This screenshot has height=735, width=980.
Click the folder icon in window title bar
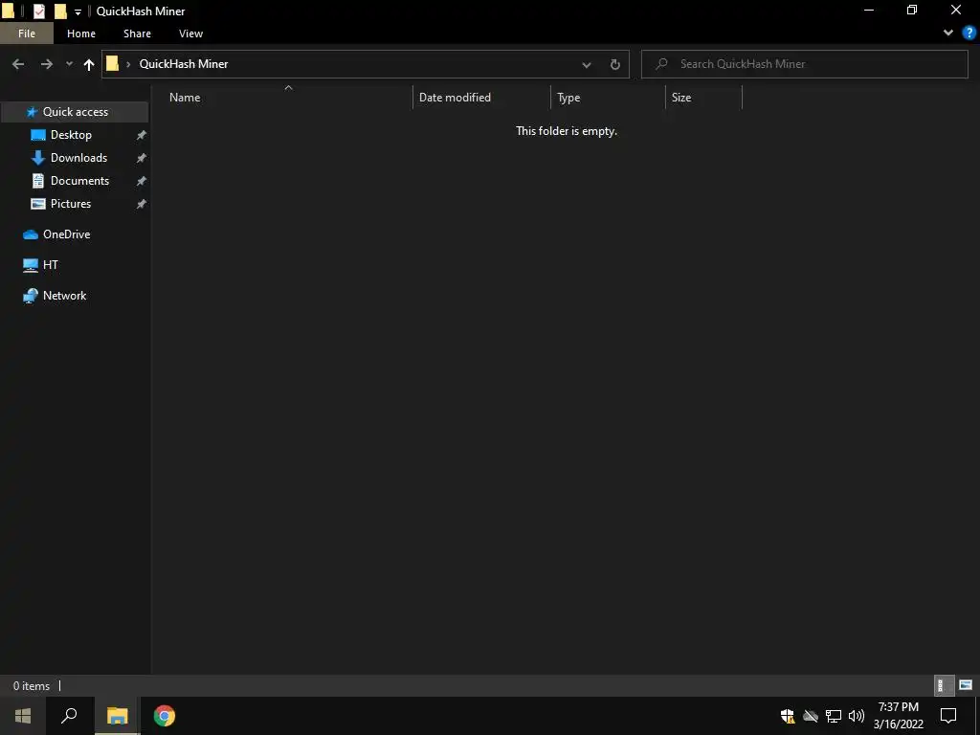[x=8, y=11]
